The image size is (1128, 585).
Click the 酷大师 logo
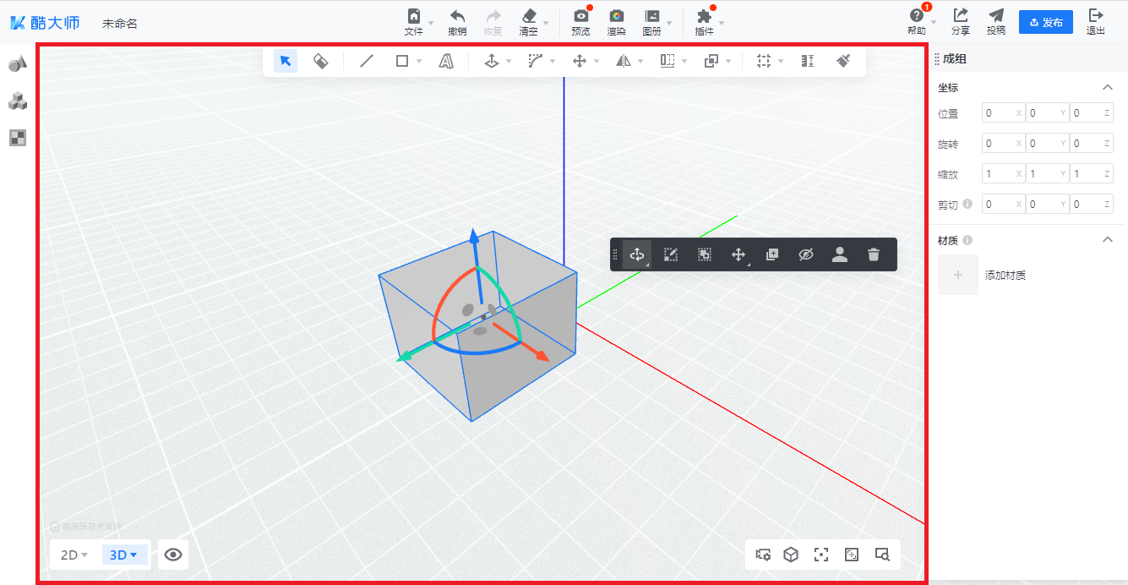tap(46, 23)
